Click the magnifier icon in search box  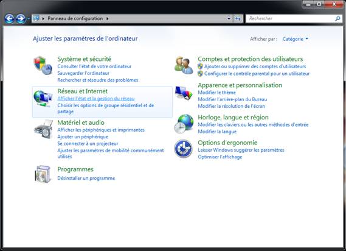[x=337, y=19]
